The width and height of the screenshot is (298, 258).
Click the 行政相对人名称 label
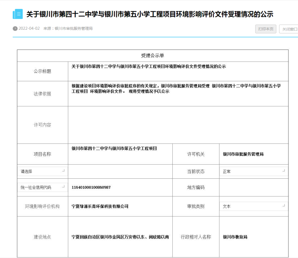click(196, 237)
